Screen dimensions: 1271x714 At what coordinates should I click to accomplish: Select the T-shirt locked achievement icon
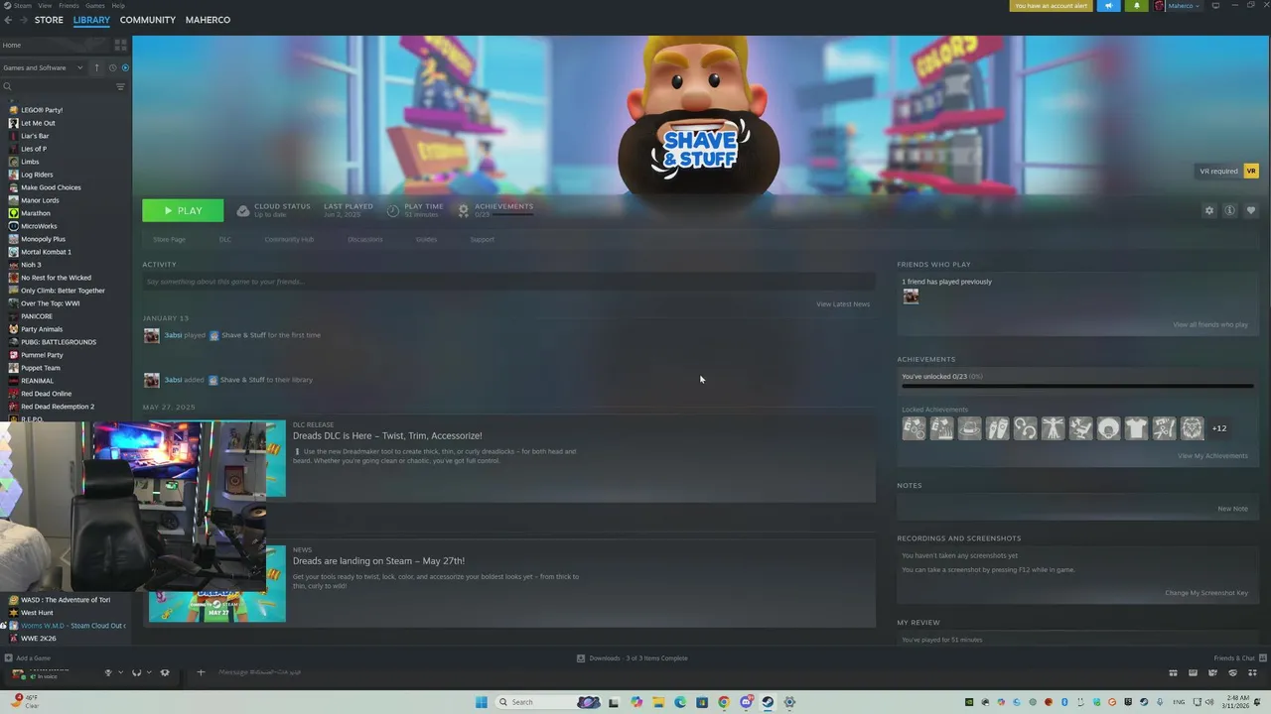1136,428
